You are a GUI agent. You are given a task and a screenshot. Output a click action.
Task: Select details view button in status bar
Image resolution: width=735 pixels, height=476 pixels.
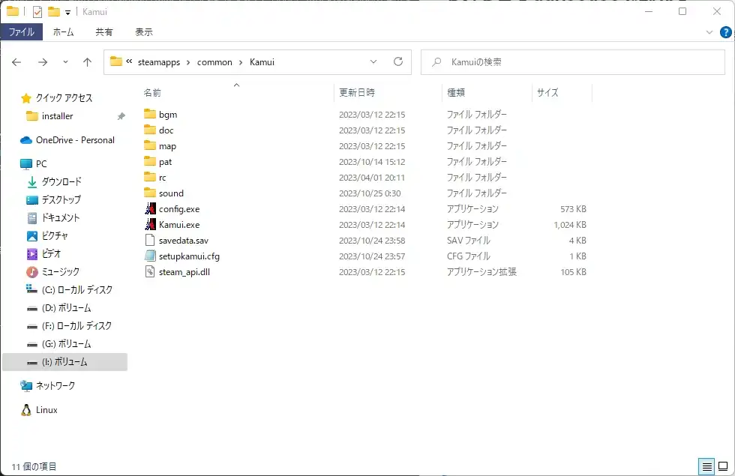click(x=706, y=466)
